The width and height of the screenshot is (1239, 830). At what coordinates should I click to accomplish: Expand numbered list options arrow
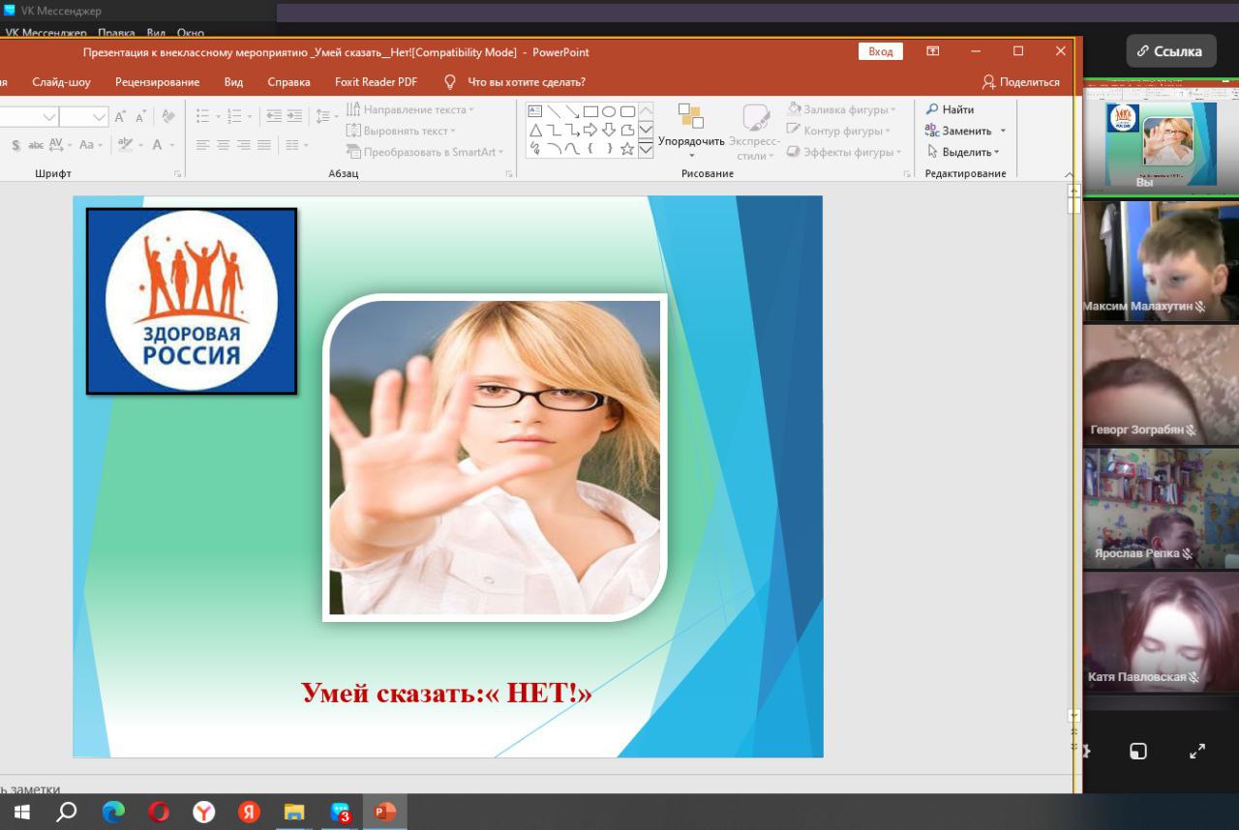tap(250, 117)
